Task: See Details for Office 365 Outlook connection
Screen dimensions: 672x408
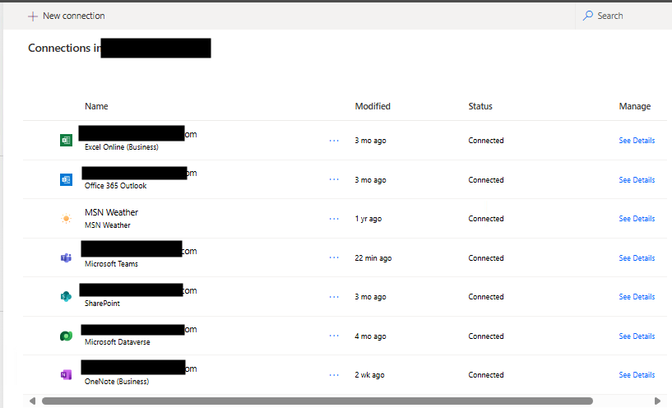Action: 637,180
